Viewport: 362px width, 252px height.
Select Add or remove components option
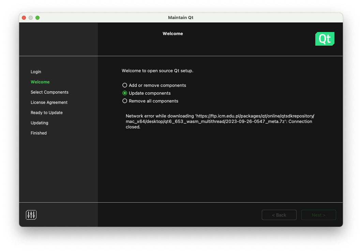tap(154, 85)
